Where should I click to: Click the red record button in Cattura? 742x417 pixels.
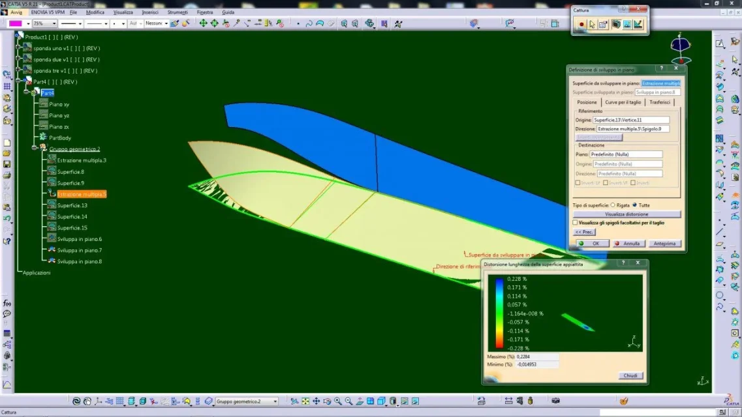[581, 25]
